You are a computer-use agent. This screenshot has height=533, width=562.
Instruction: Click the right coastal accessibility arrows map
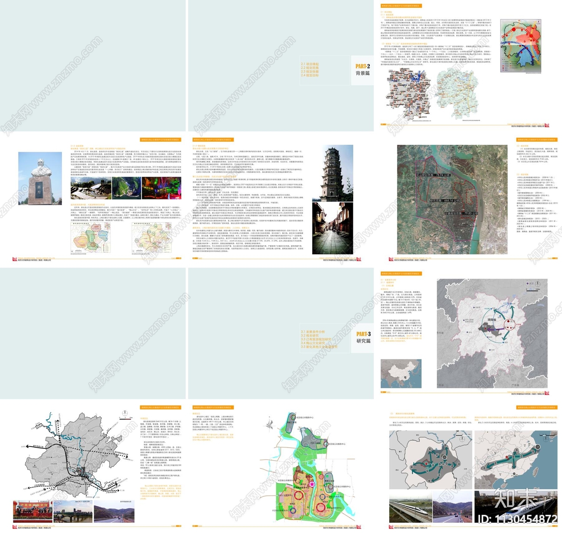coord(516,460)
